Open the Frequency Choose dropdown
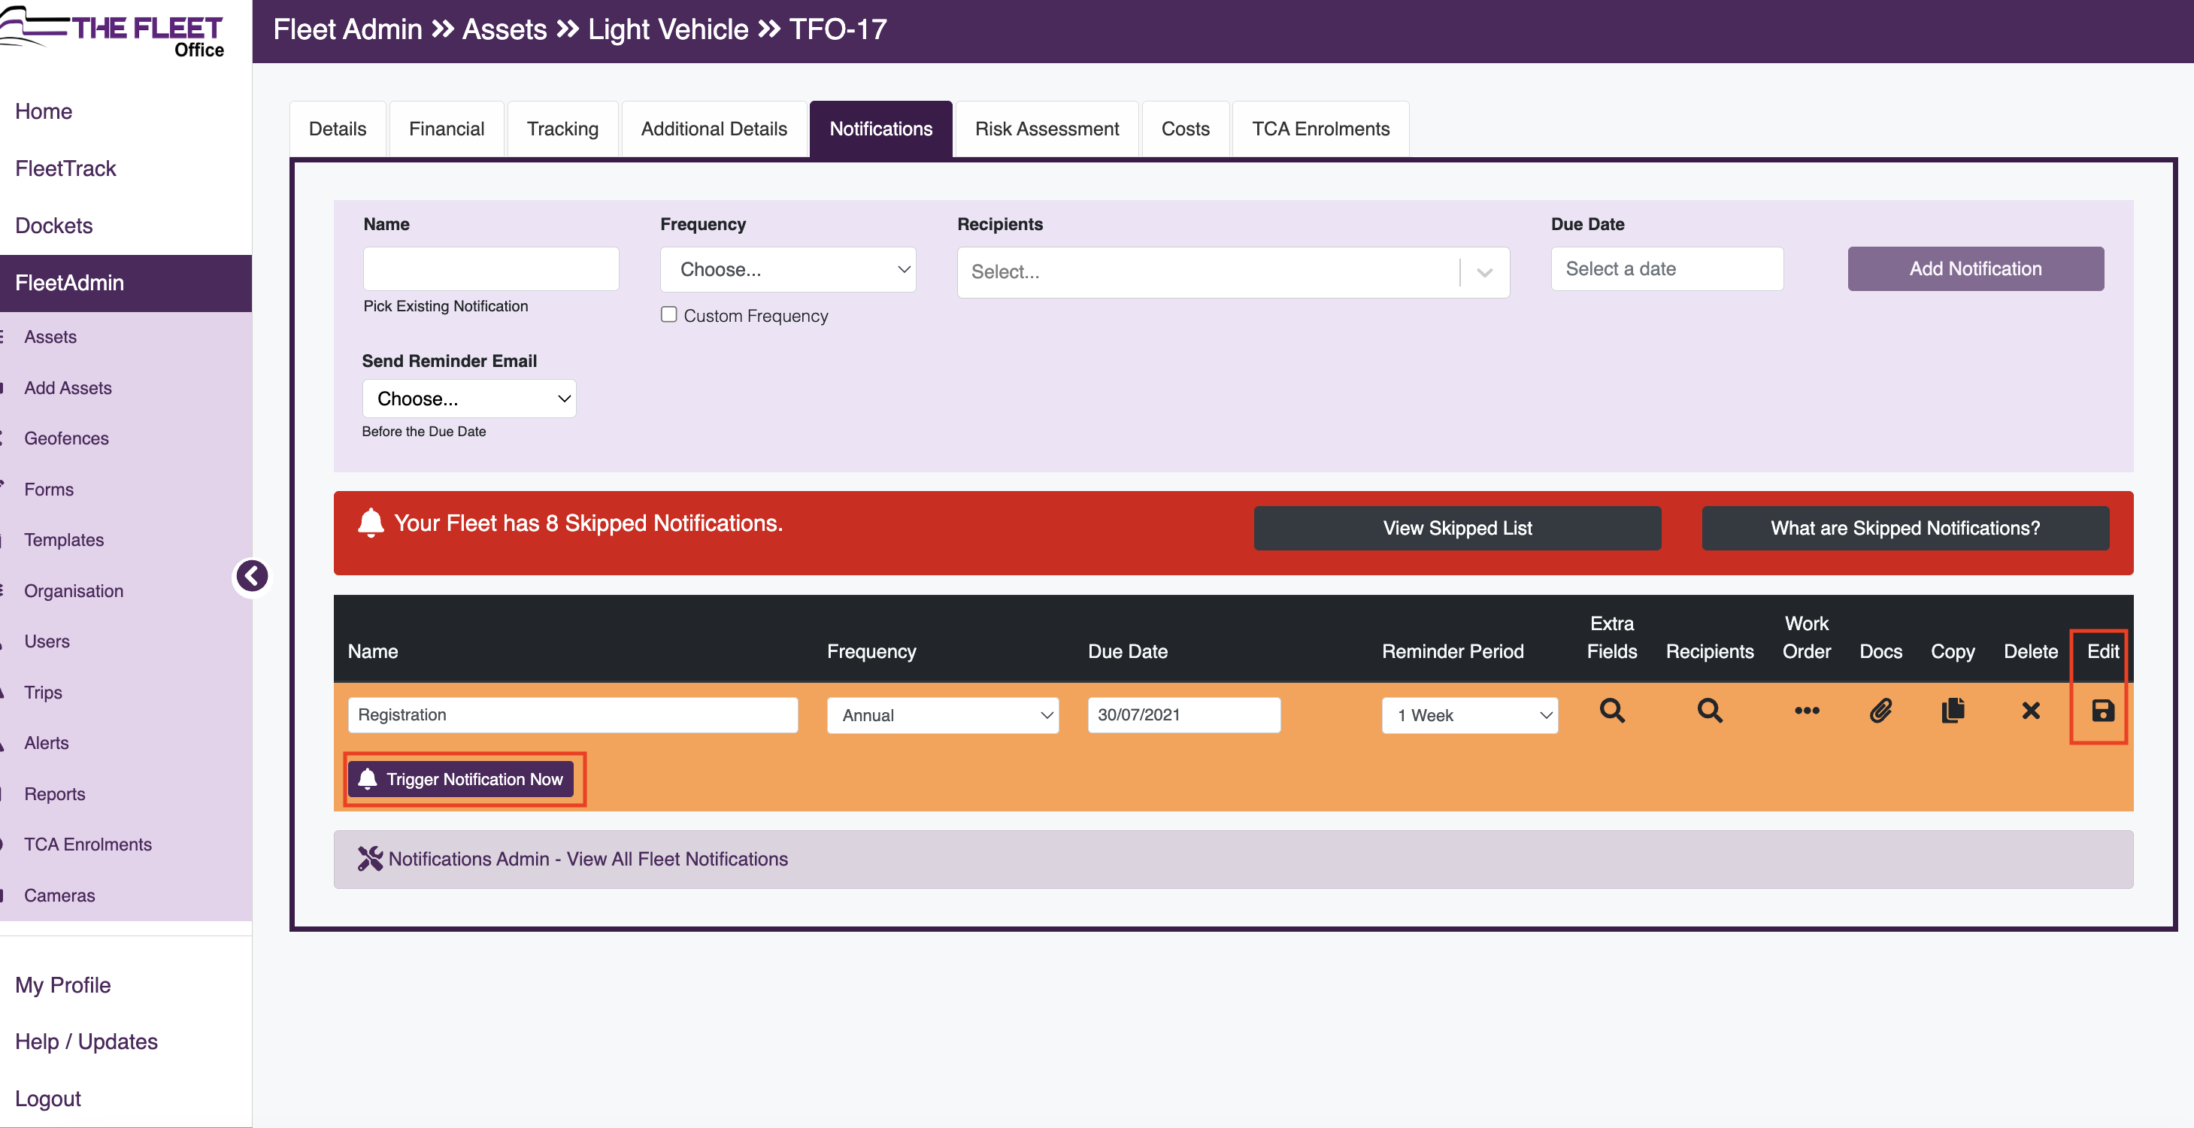 click(x=788, y=269)
